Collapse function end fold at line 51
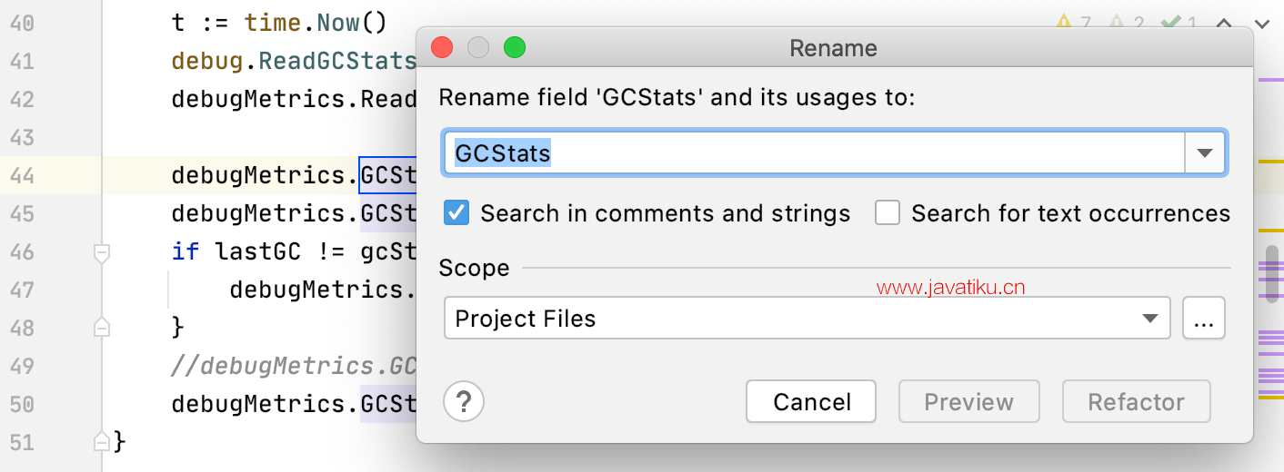 (102, 442)
